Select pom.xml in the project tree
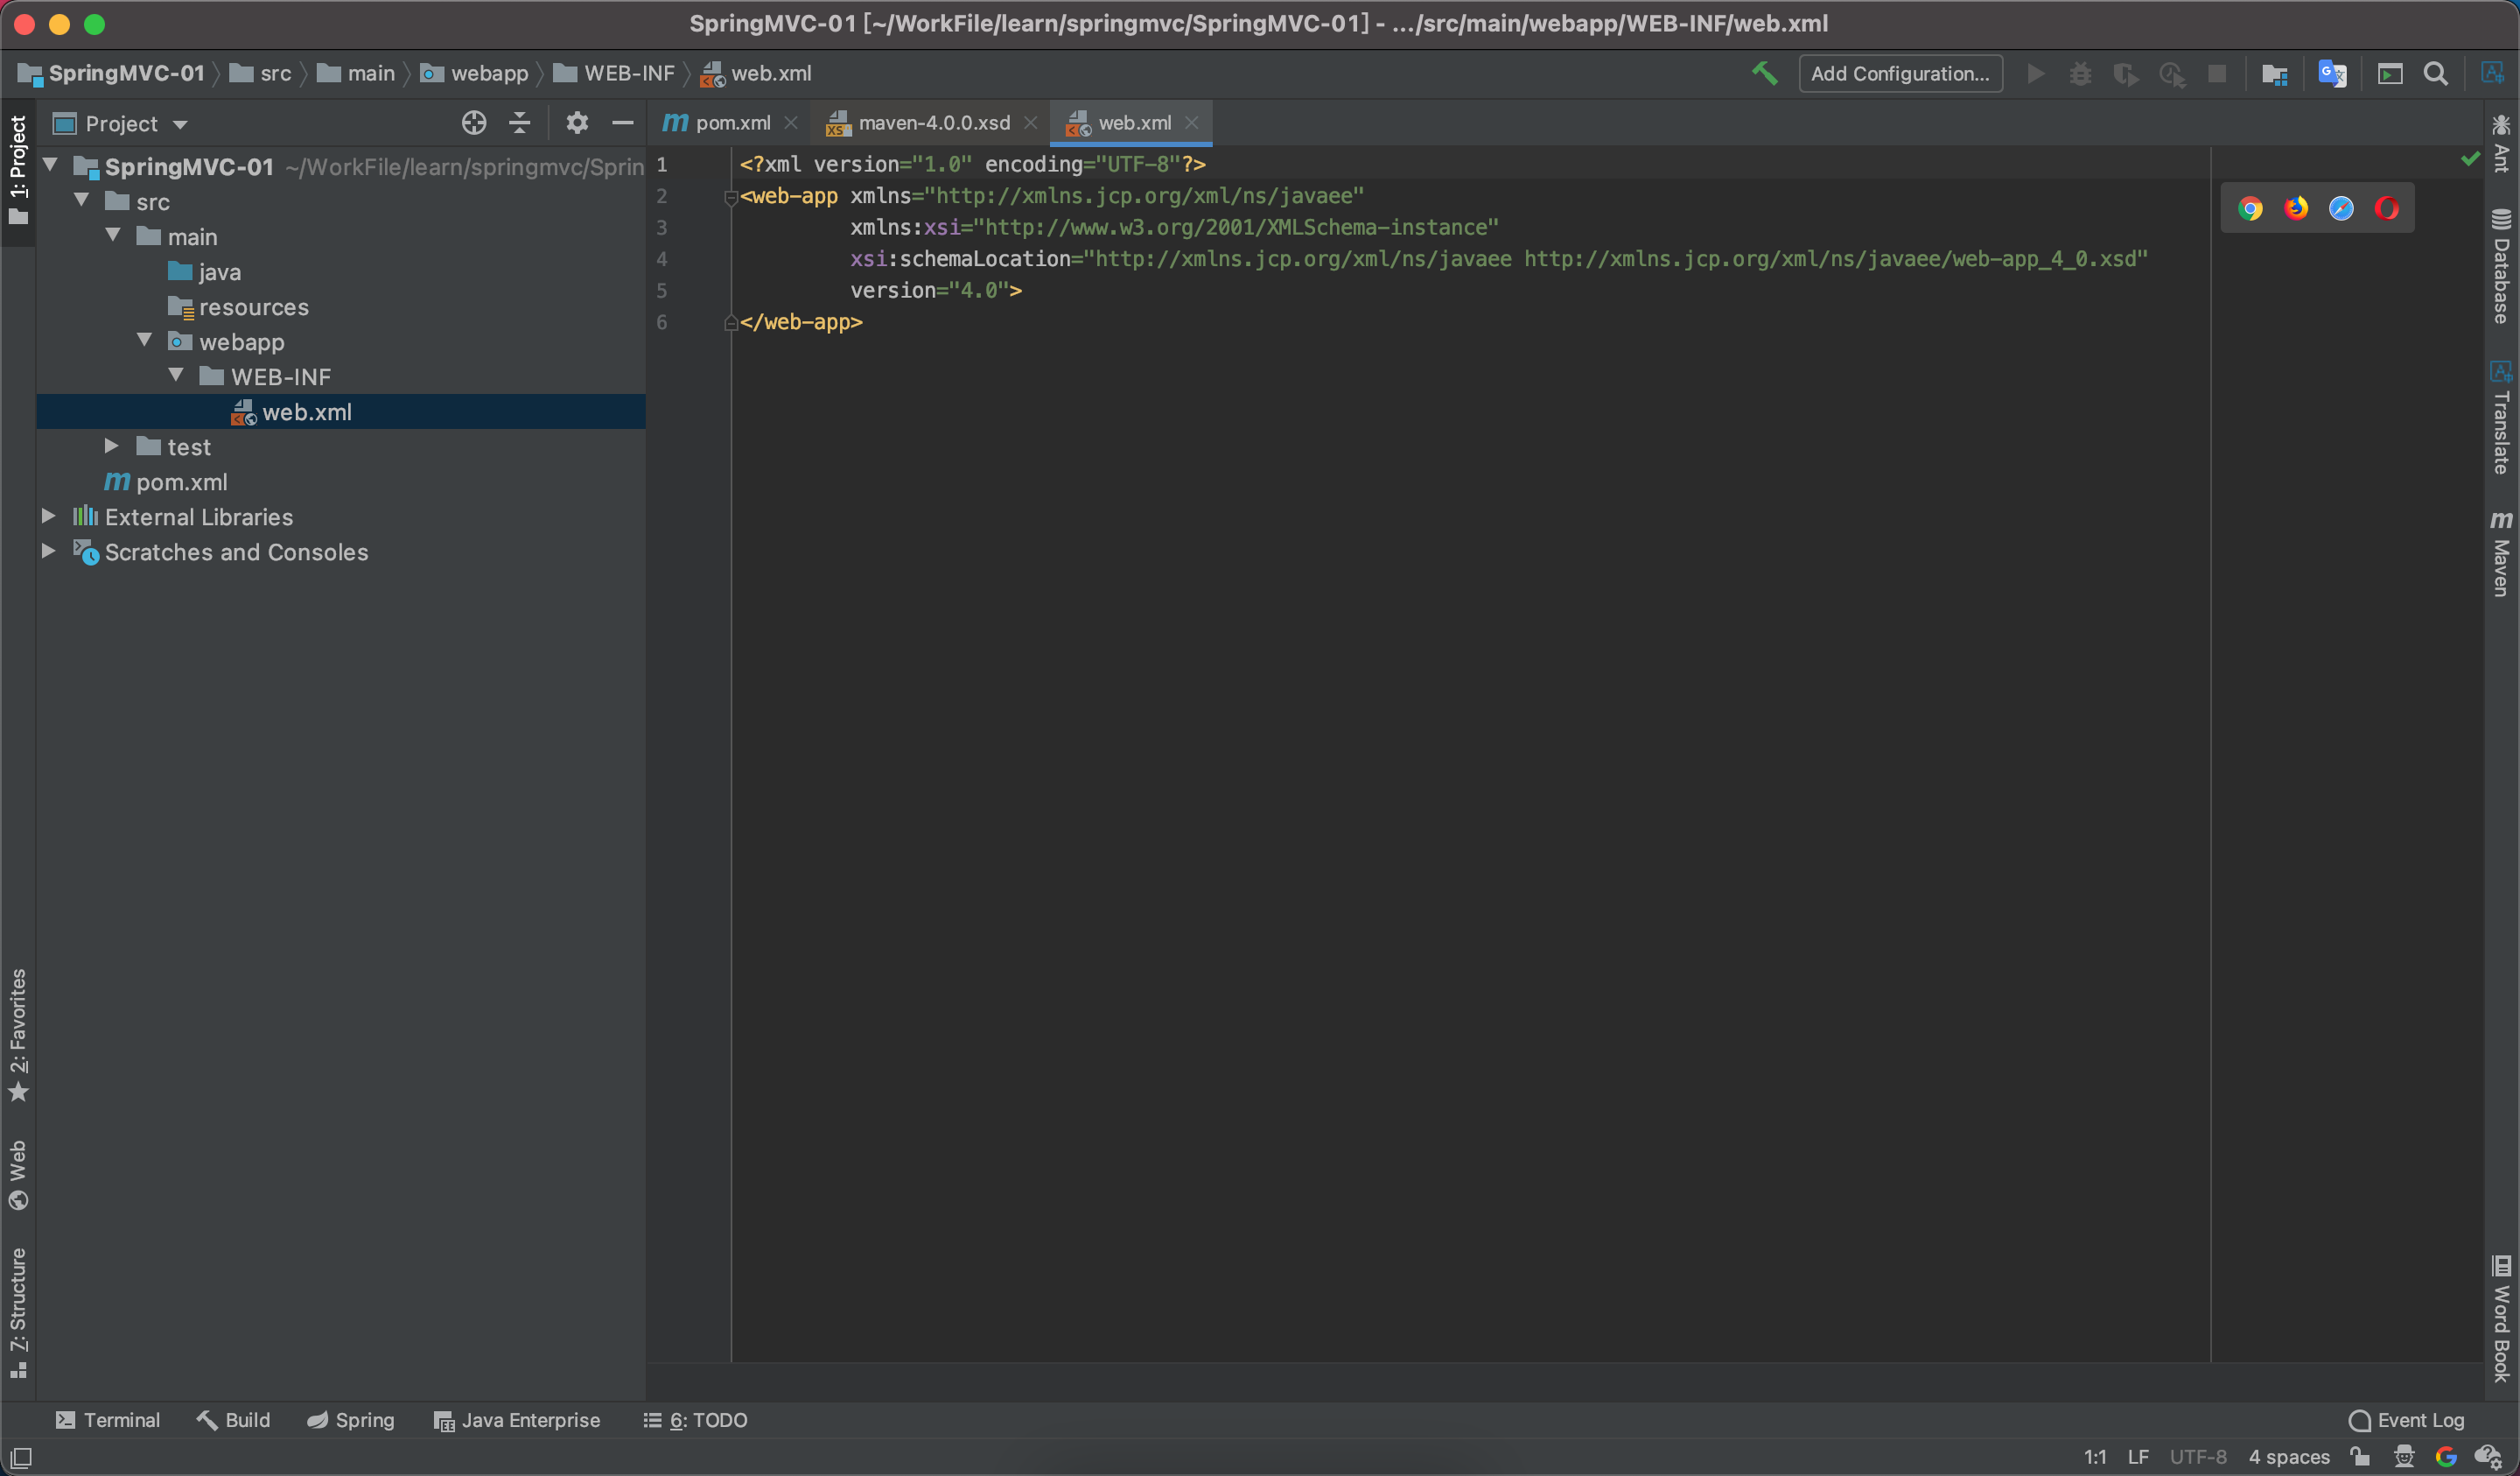 pyautogui.click(x=181, y=482)
